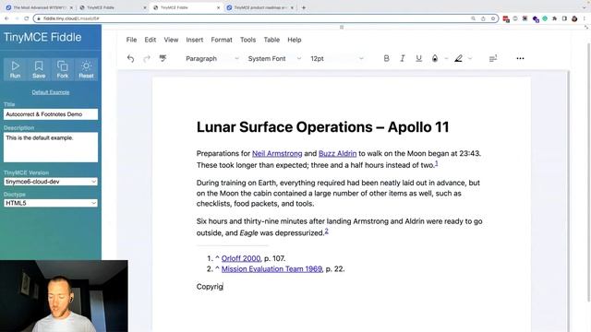Apply the highlight background color
This screenshot has height=332, width=591.
pos(458,58)
